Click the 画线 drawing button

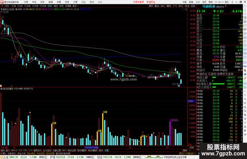click(x=169, y=6)
